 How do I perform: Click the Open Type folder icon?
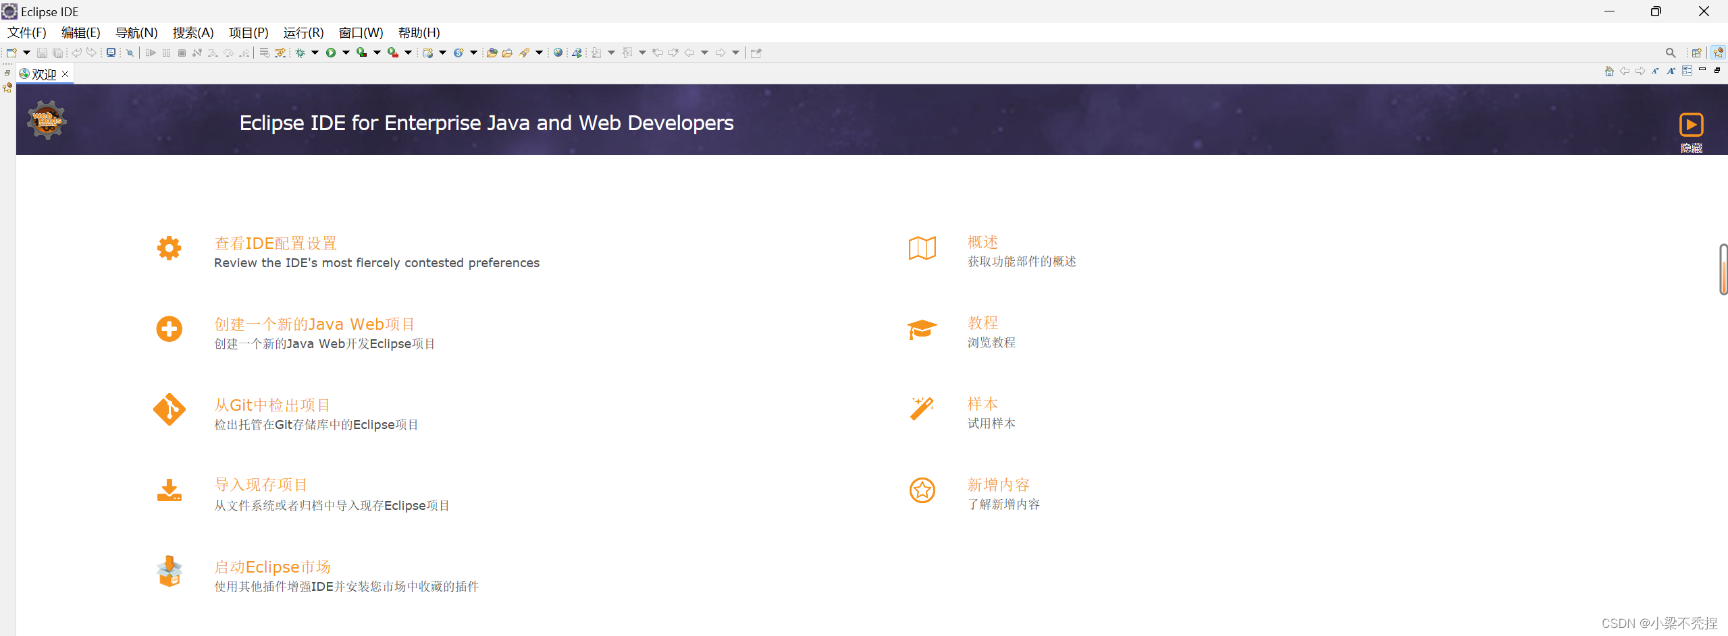492,53
